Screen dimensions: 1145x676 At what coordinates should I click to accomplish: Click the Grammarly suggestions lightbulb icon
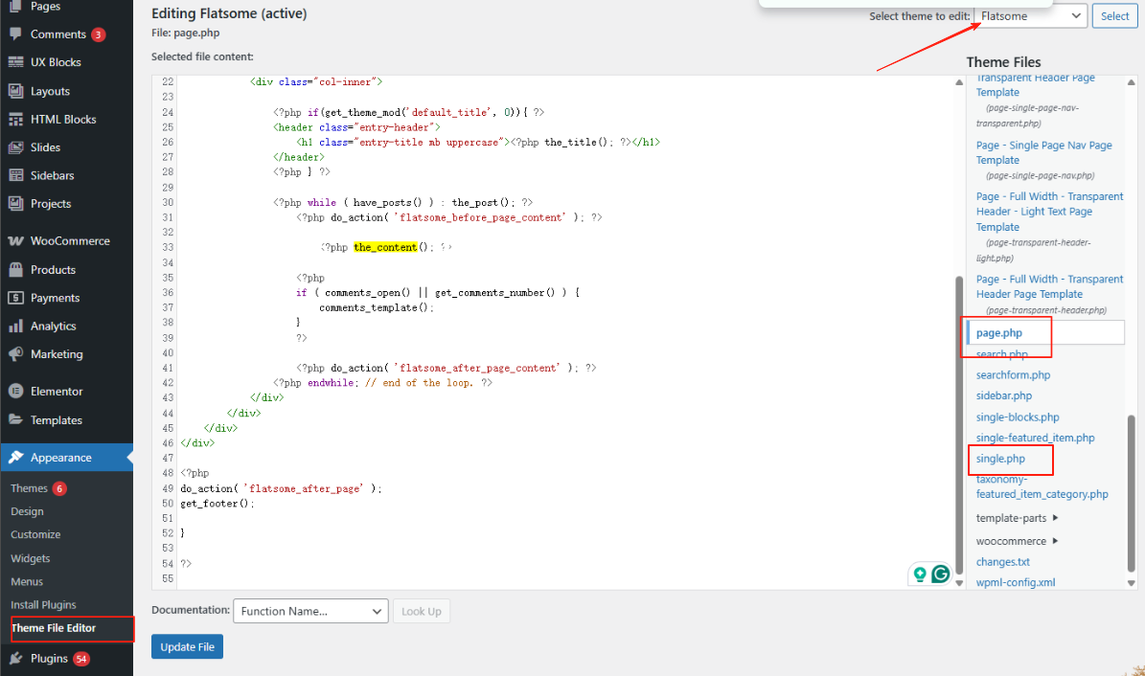pyautogui.click(x=920, y=574)
